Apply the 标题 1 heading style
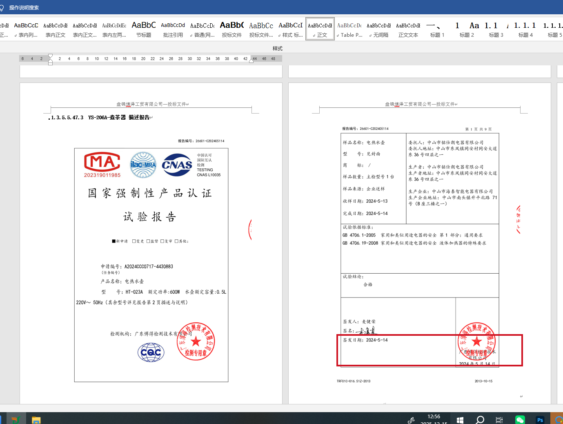This screenshot has height=424, width=563. (x=438, y=29)
